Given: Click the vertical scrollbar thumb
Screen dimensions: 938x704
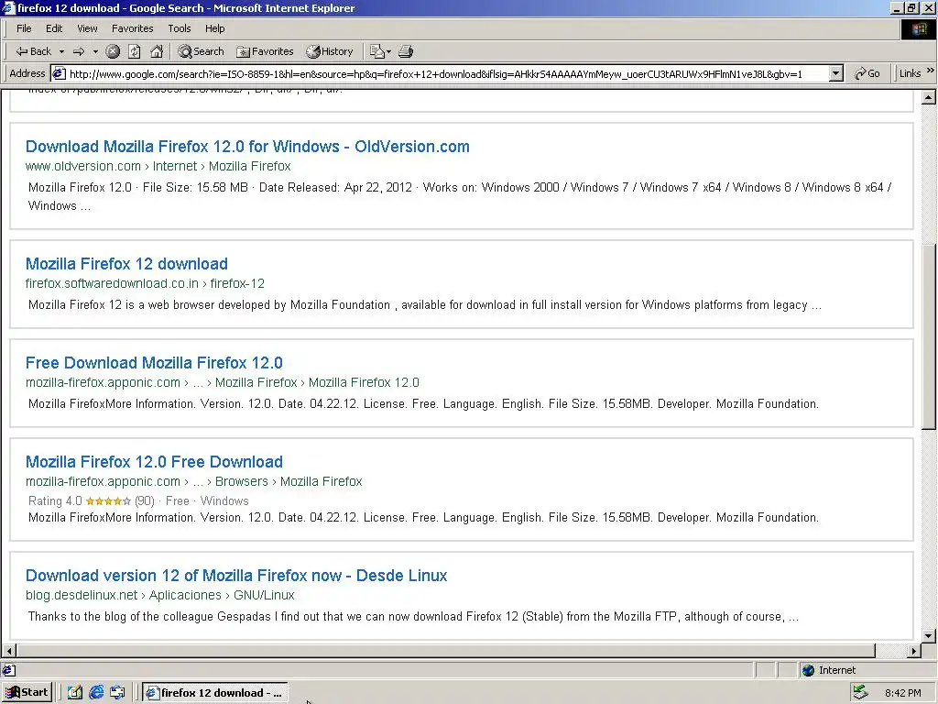Looking at the screenshot, I should pyautogui.click(x=929, y=337).
